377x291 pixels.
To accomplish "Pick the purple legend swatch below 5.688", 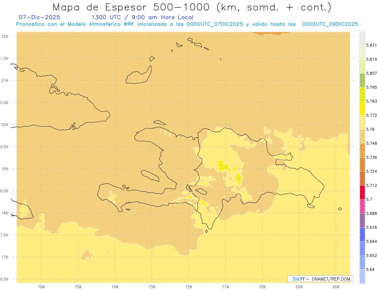I will coord(362,220).
